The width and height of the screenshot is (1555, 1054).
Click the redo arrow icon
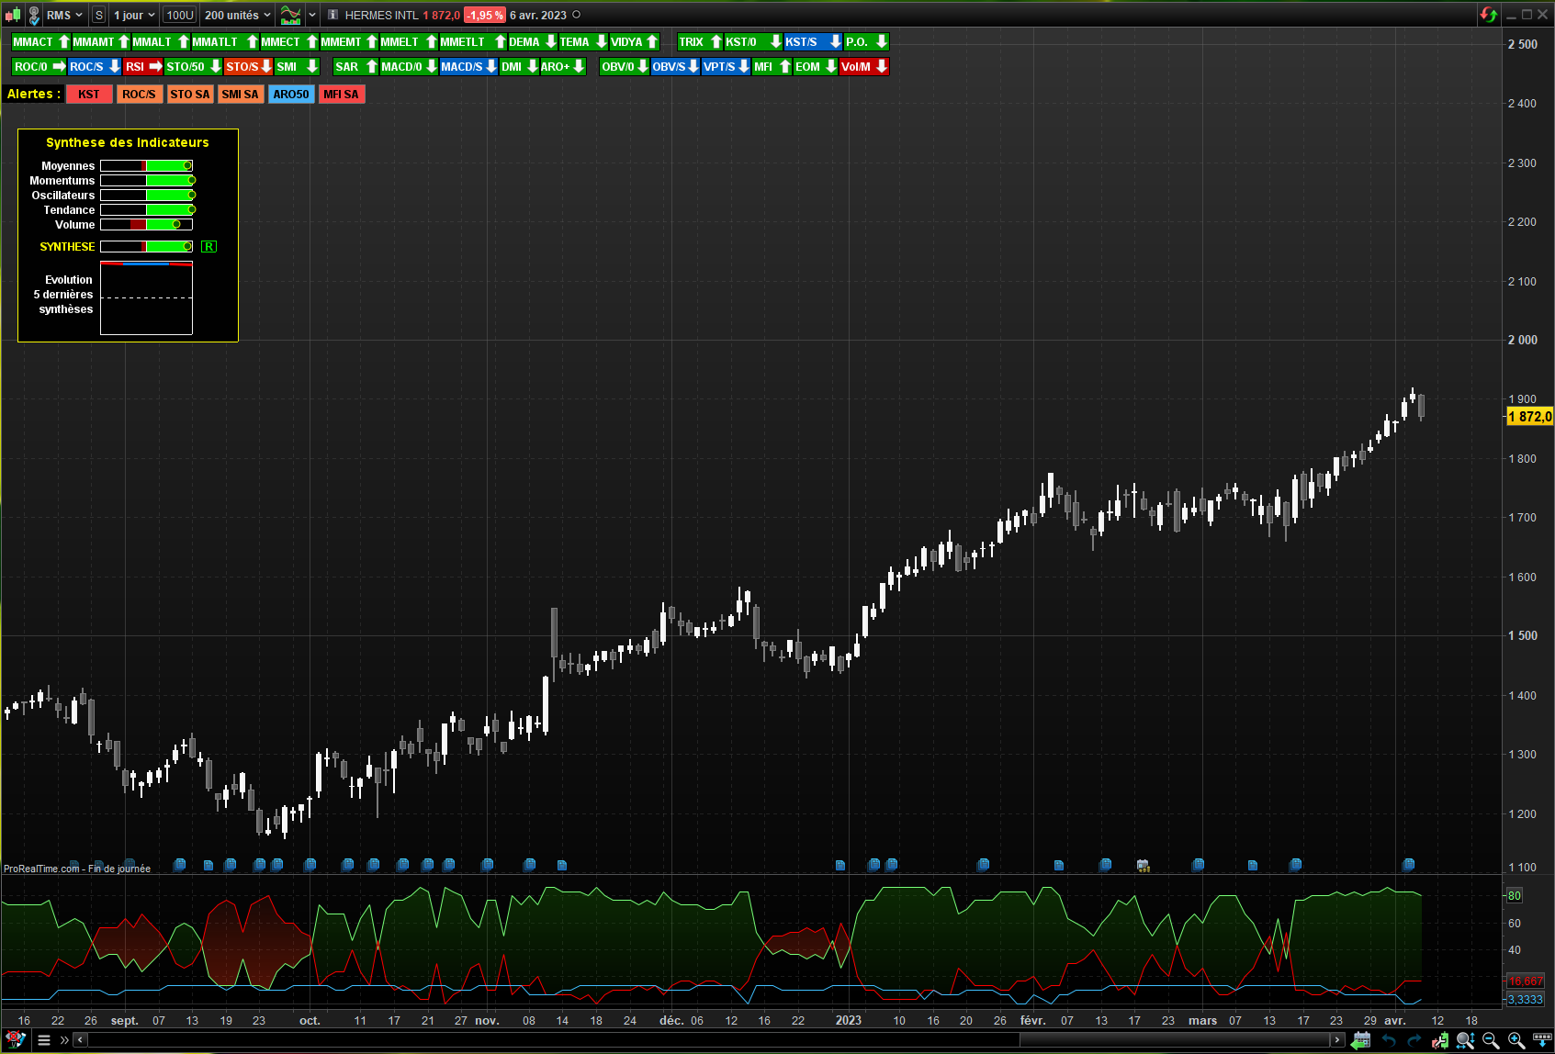(1414, 1040)
